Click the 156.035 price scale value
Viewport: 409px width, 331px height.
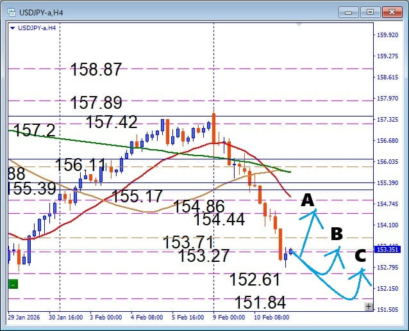(x=388, y=162)
